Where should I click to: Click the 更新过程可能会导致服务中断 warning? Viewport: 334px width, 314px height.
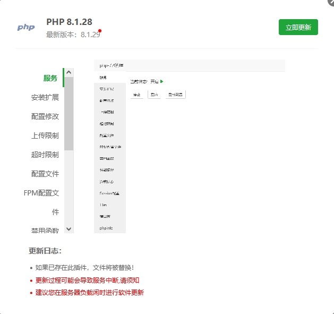click(x=87, y=280)
